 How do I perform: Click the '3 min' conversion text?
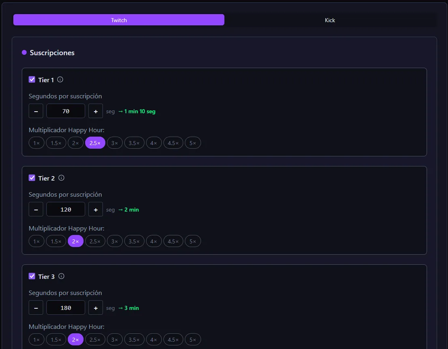click(x=132, y=308)
